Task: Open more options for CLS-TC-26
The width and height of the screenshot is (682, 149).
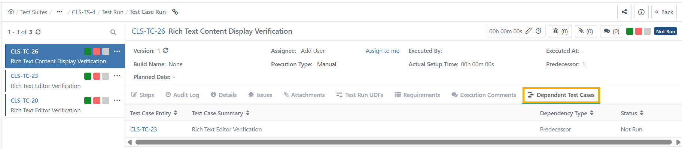Action: pos(117,51)
